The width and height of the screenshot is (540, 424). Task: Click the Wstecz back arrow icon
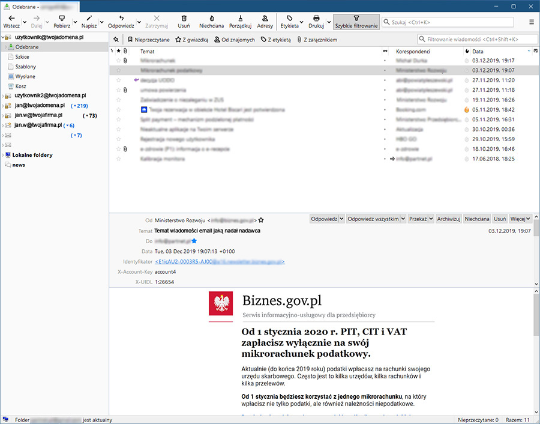coord(11,19)
